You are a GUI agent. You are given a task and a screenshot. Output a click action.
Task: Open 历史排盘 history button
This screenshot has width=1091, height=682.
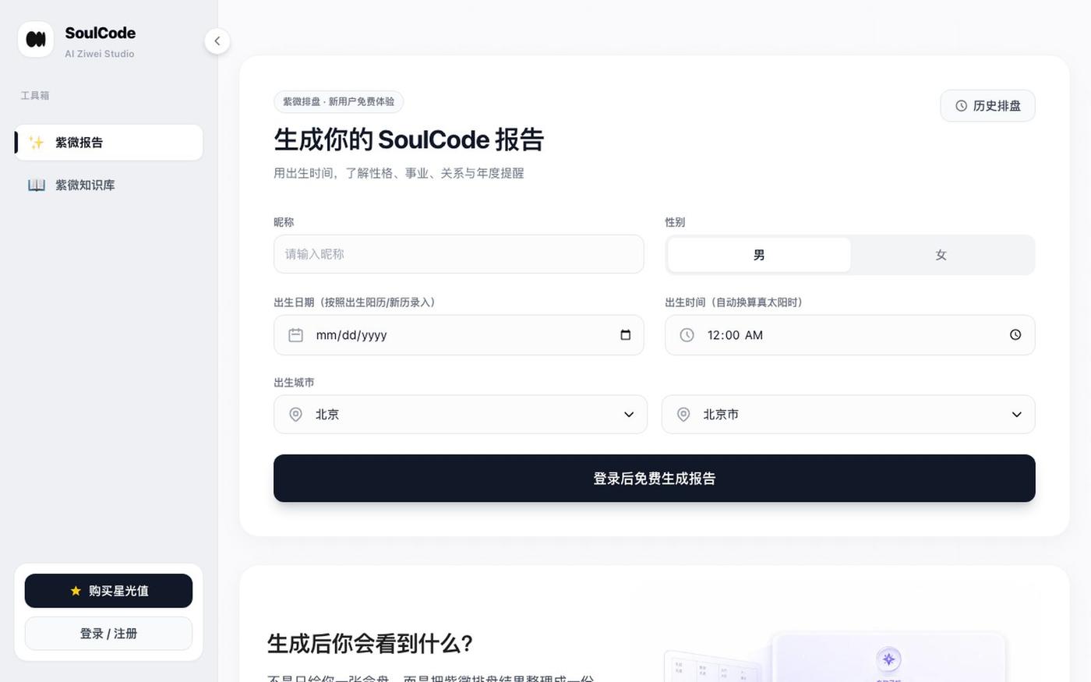pos(987,106)
